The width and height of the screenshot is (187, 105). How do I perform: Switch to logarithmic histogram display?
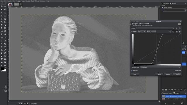tap(180, 32)
